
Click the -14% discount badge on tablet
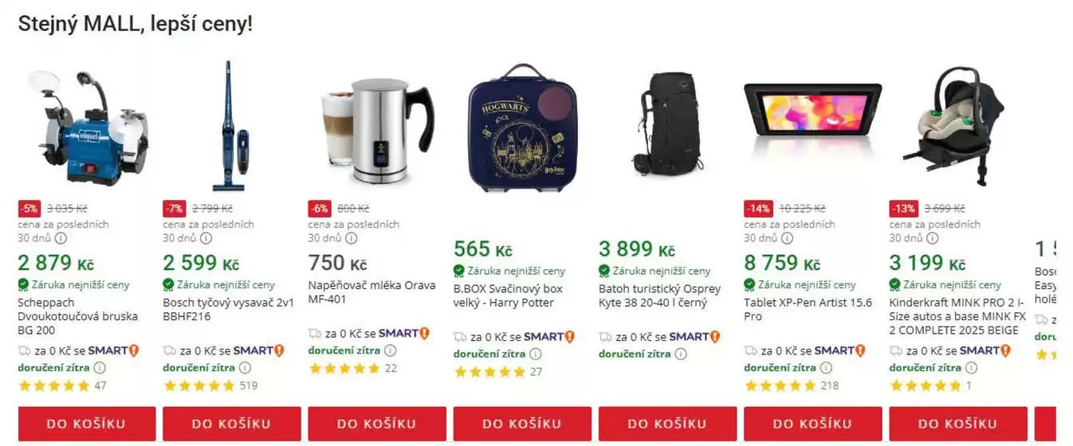tap(758, 209)
